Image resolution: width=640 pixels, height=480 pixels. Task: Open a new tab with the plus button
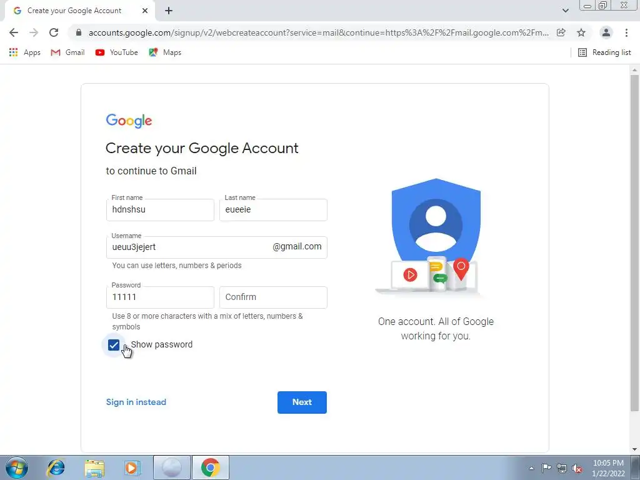(169, 11)
